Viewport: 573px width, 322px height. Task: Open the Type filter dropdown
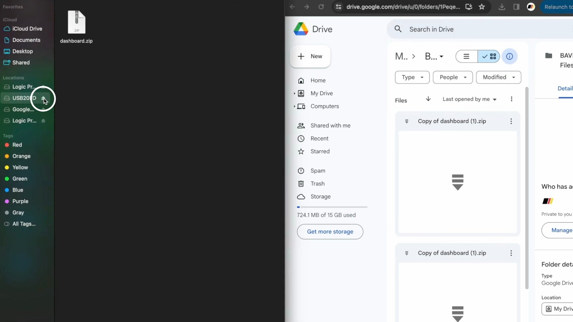[412, 77]
